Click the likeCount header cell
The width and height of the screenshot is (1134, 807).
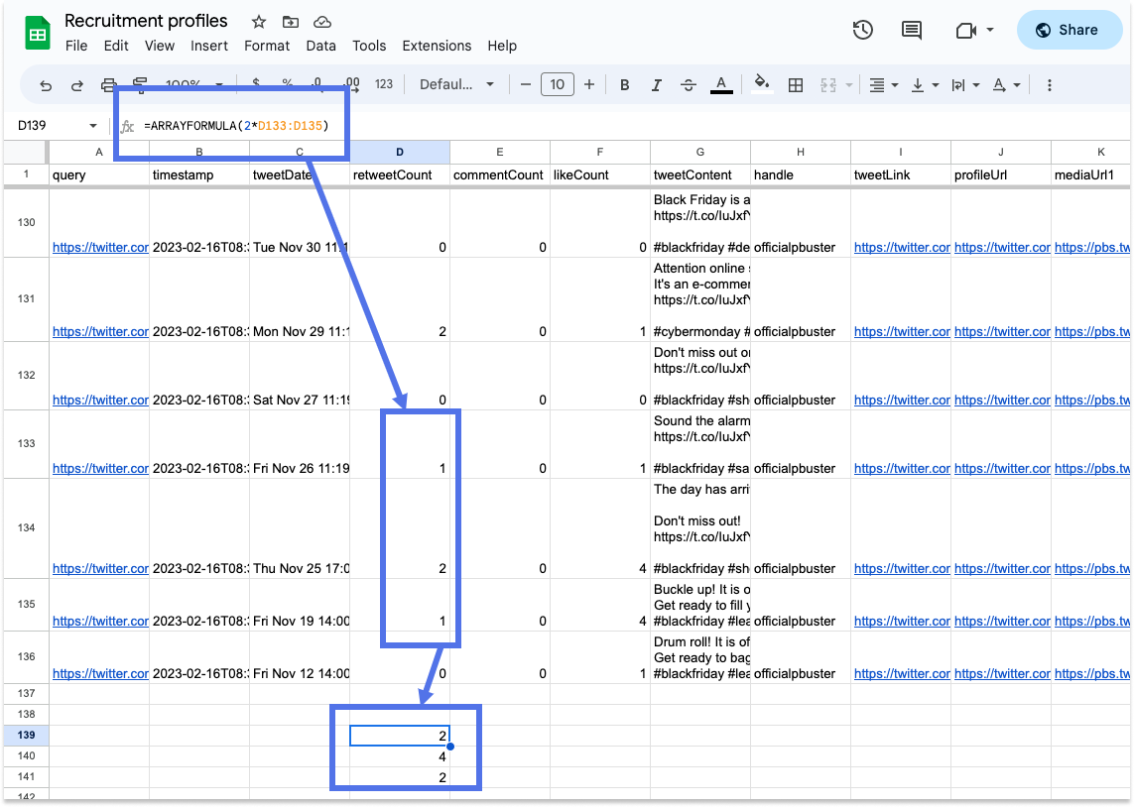599,174
